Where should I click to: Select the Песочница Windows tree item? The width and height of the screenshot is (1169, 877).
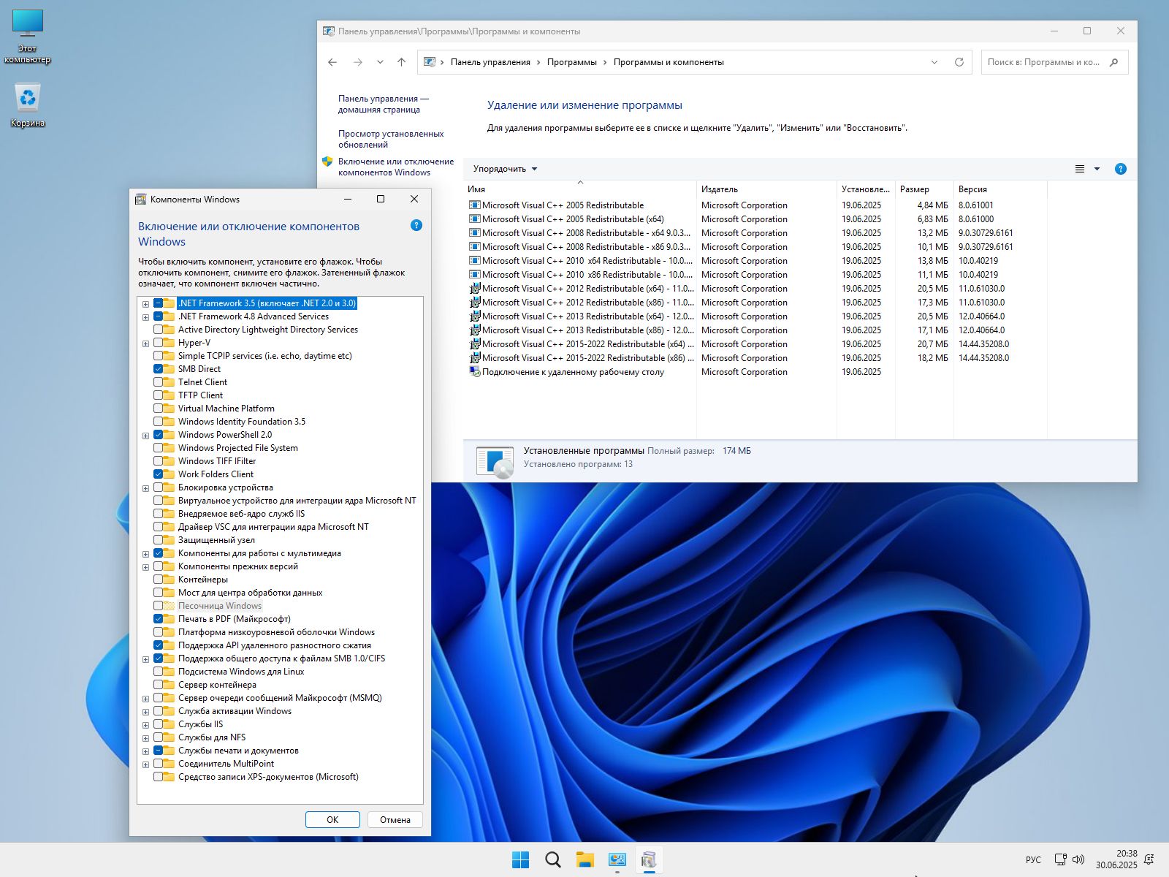[219, 606]
